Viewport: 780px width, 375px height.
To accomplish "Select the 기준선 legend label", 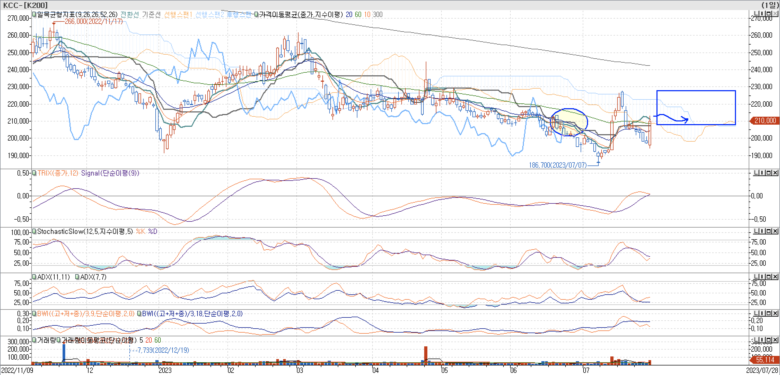I will click(151, 14).
